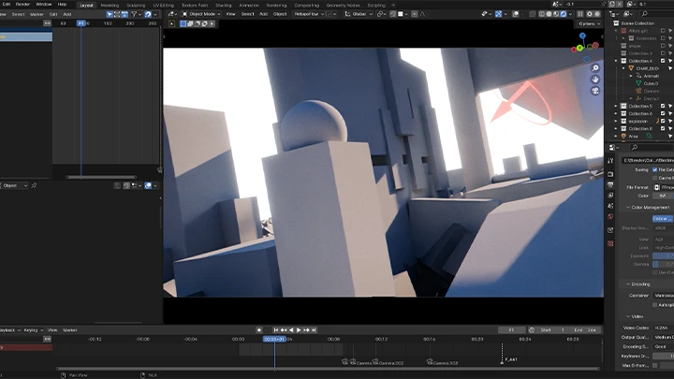Uncheck explosion collection checkbox
Screen dimensions: 674x379
tap(663, 121)
